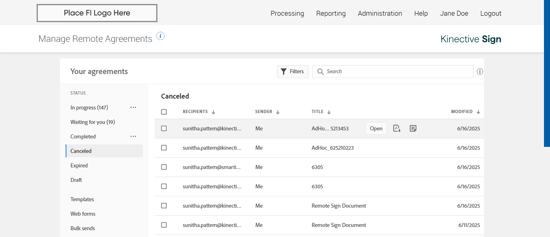
Task: Open the ellipsis menu next to Completed
Action: pos(133,136)
